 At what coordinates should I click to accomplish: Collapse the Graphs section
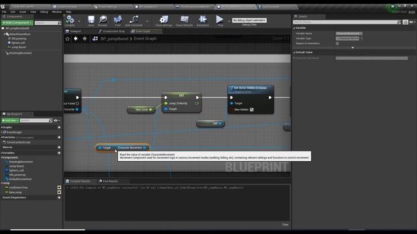pos(1,127)
